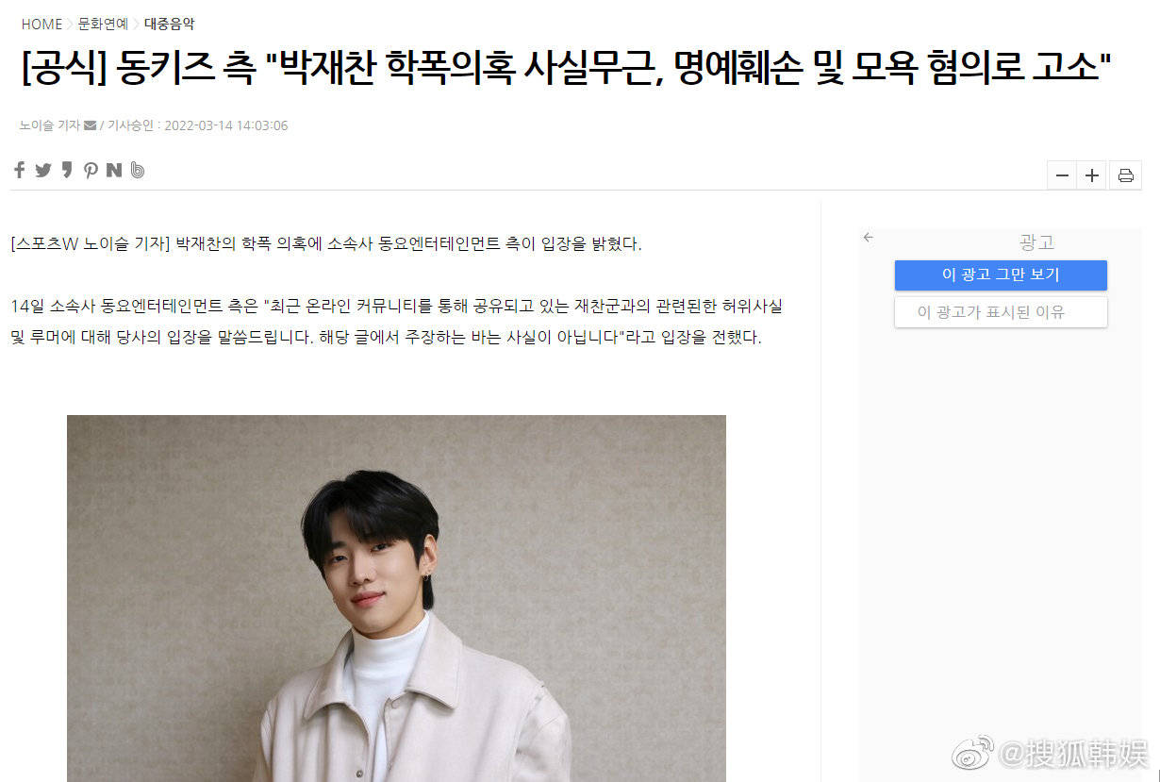Image resolution: width=1160 pixels, height=782 pixels.
Task: Share article on Facebook
Action: [x=20, y=170]
